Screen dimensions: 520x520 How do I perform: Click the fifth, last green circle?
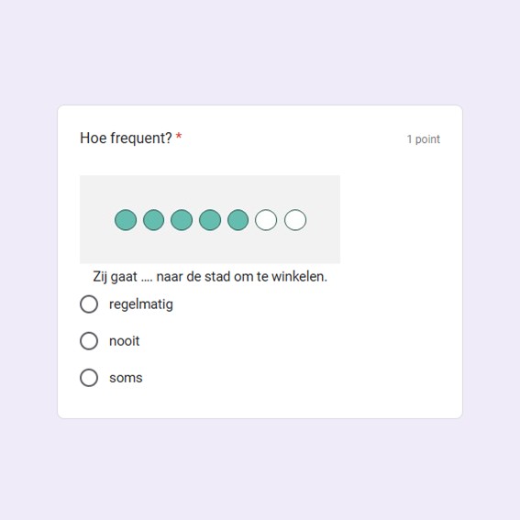tap(238, 220)
